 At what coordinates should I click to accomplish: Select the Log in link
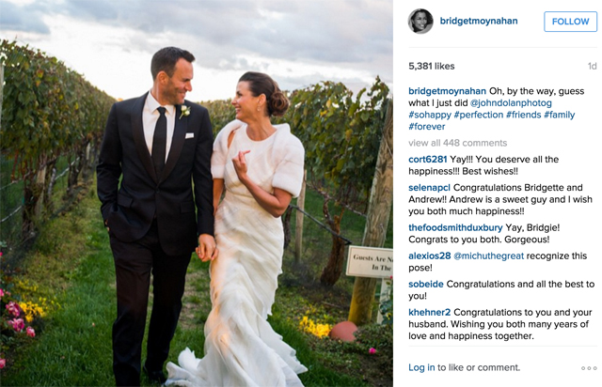(x=421, y=367)
